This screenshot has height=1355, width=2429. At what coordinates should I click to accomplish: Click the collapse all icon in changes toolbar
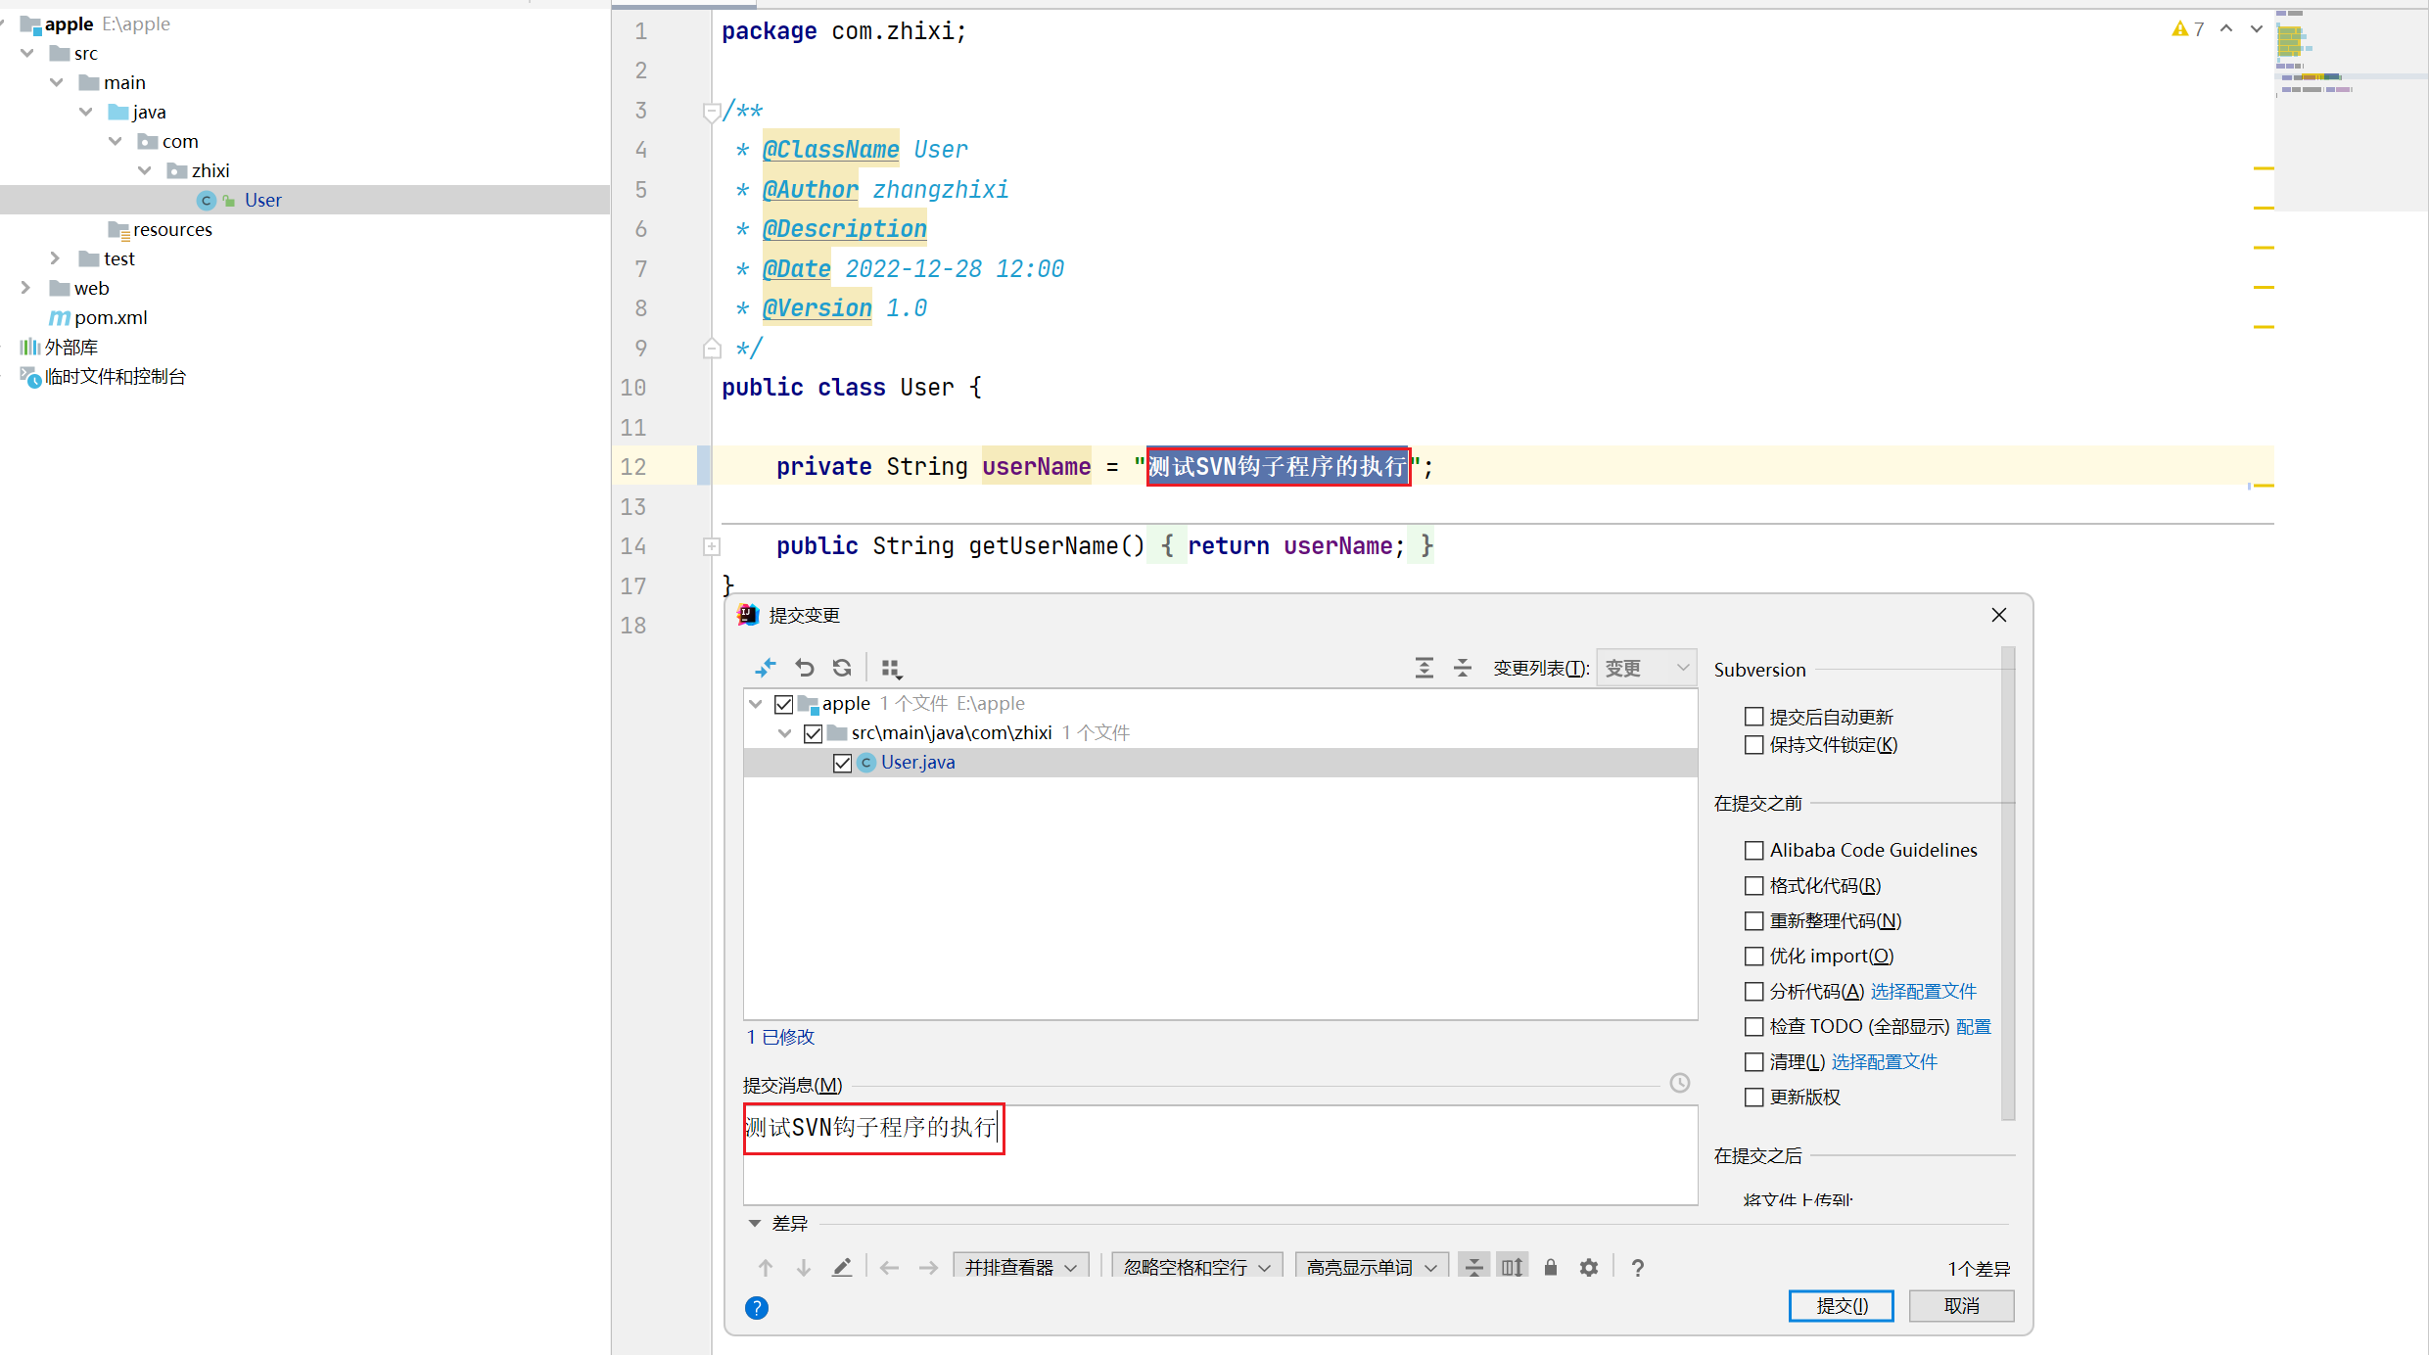(1462, 668)
